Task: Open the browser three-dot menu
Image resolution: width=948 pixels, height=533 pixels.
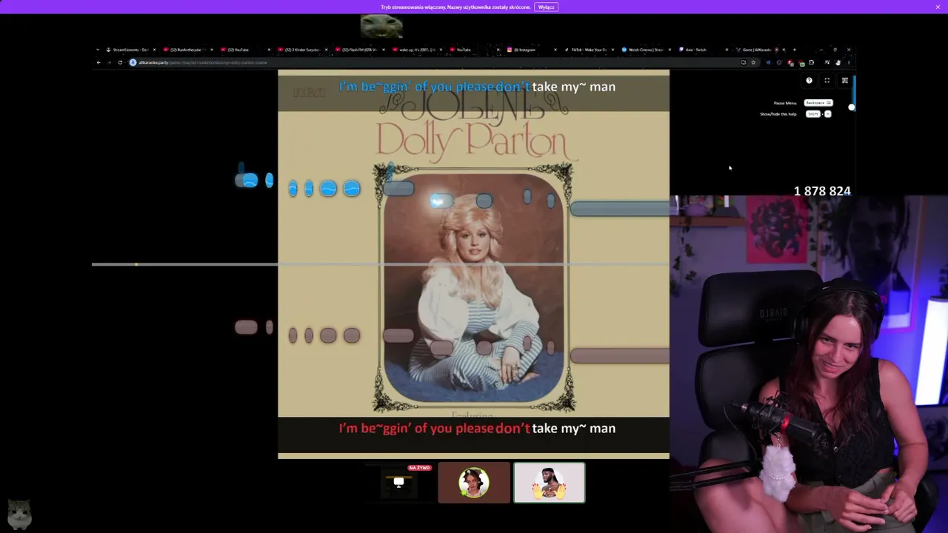Action: click(849, 62)
